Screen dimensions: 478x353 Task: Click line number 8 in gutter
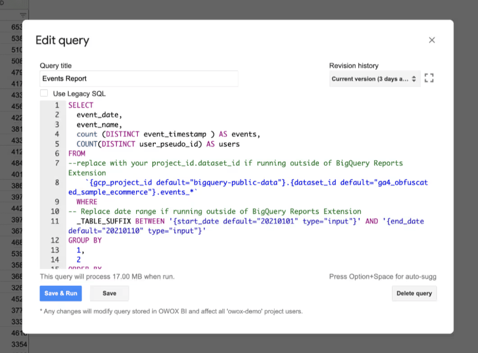[x=57, y=182]
